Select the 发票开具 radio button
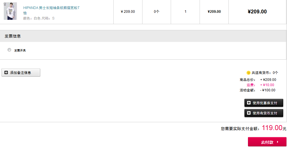 pos(9,50)
